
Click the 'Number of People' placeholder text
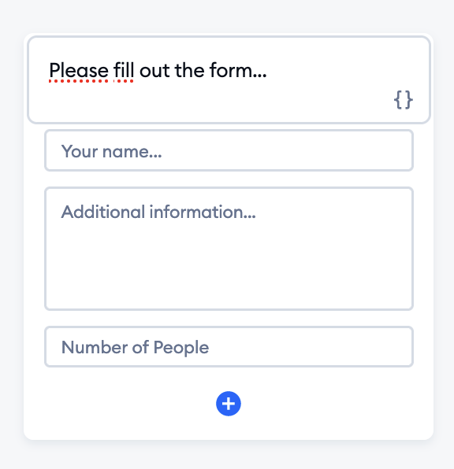[x=135, y=347]
